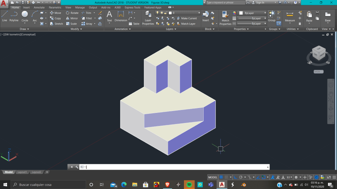Toggle polar tracking in status bar

click(x=241, y=177)
